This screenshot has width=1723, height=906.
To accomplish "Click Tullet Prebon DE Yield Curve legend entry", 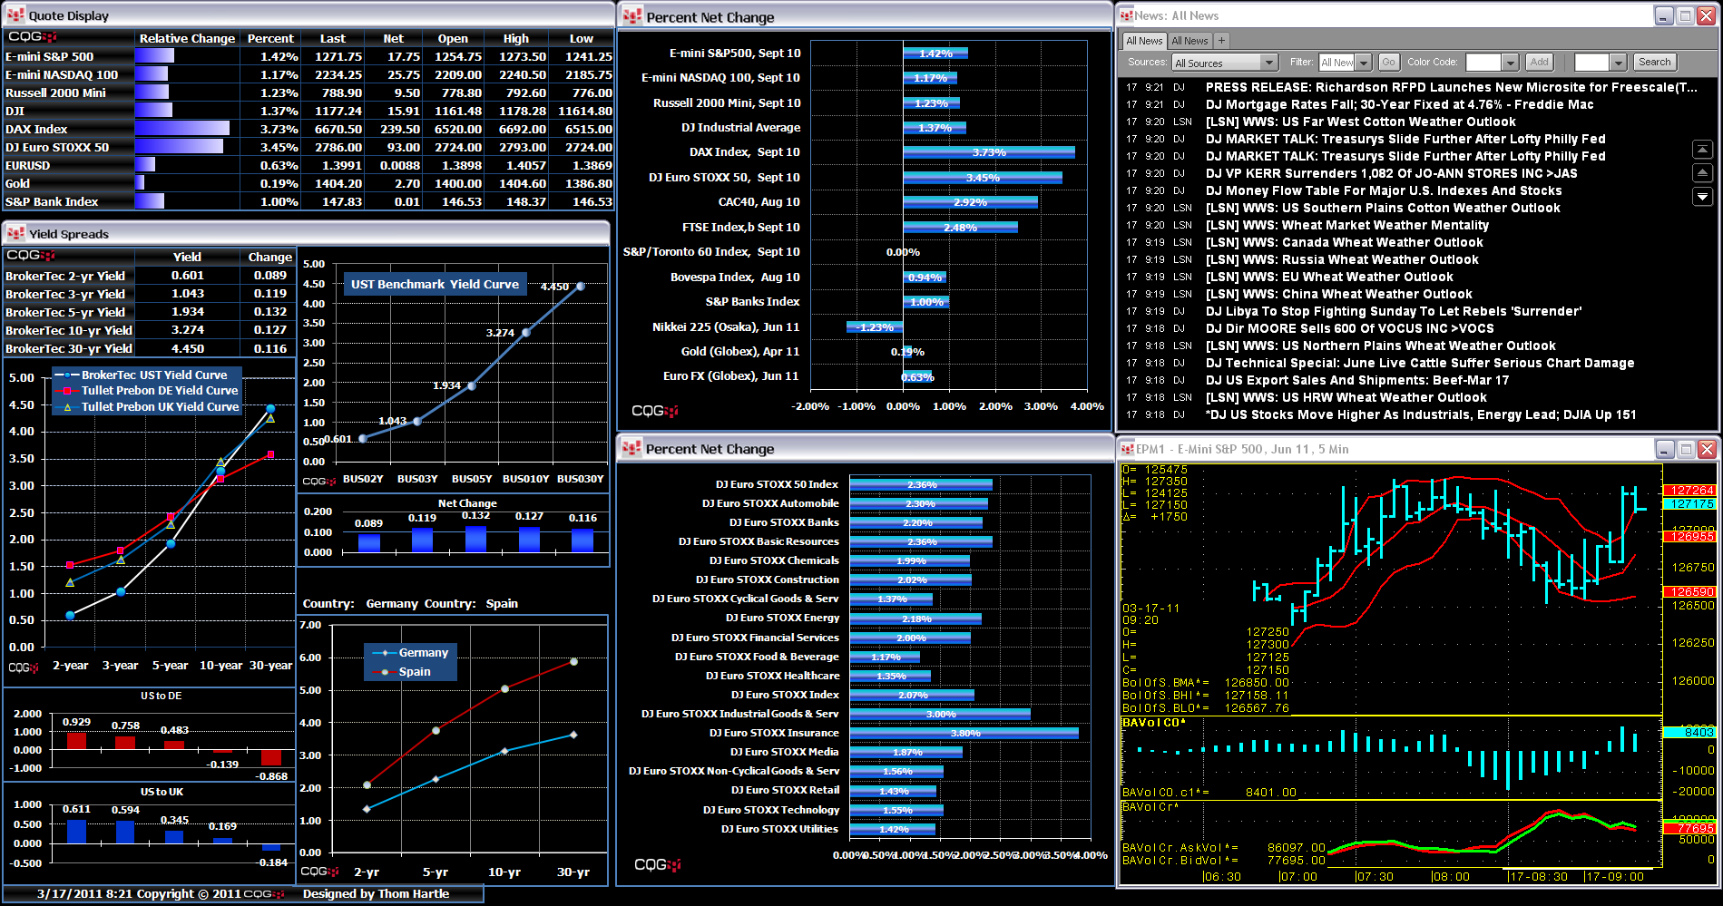I will pos(146,391).
